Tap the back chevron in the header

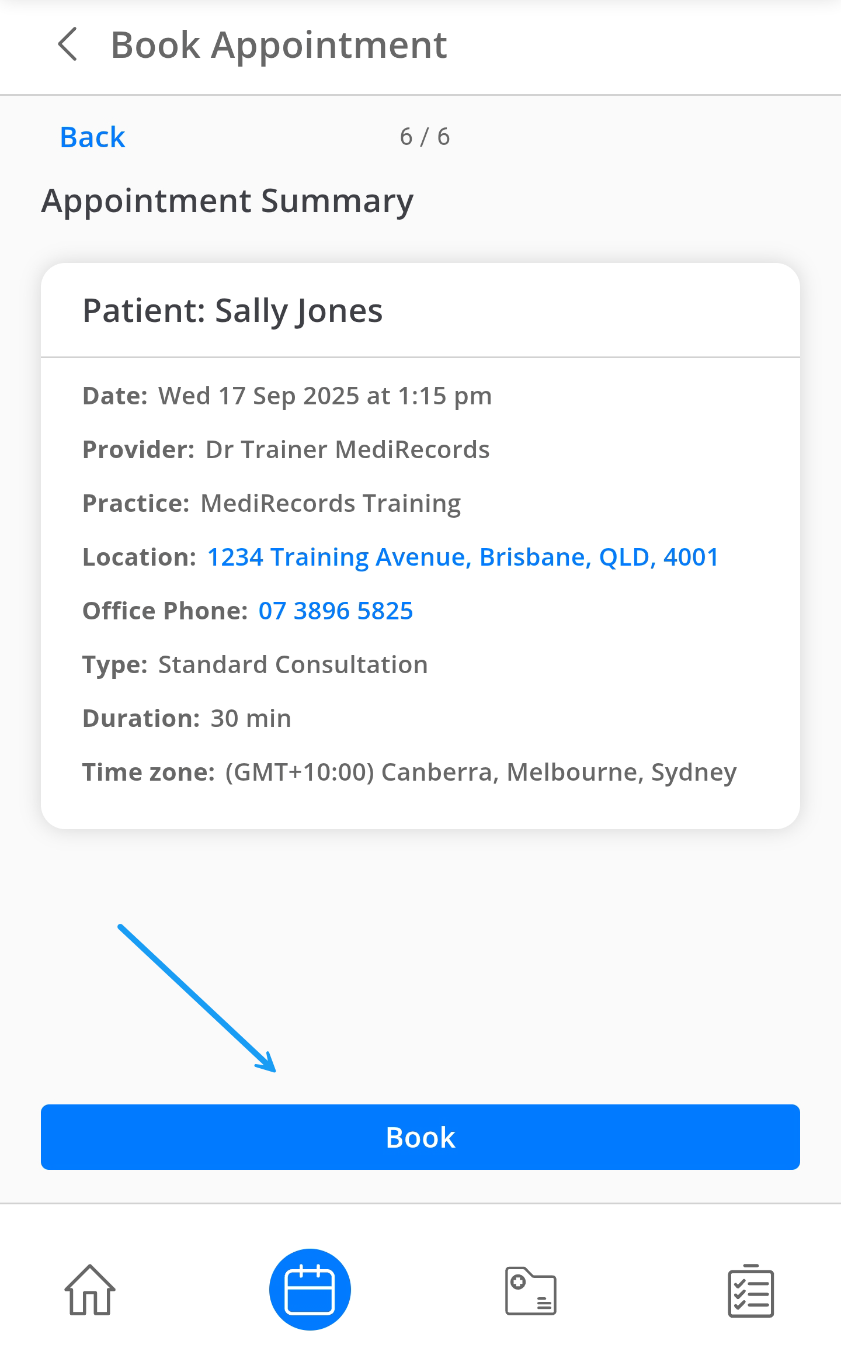[68, 44]
